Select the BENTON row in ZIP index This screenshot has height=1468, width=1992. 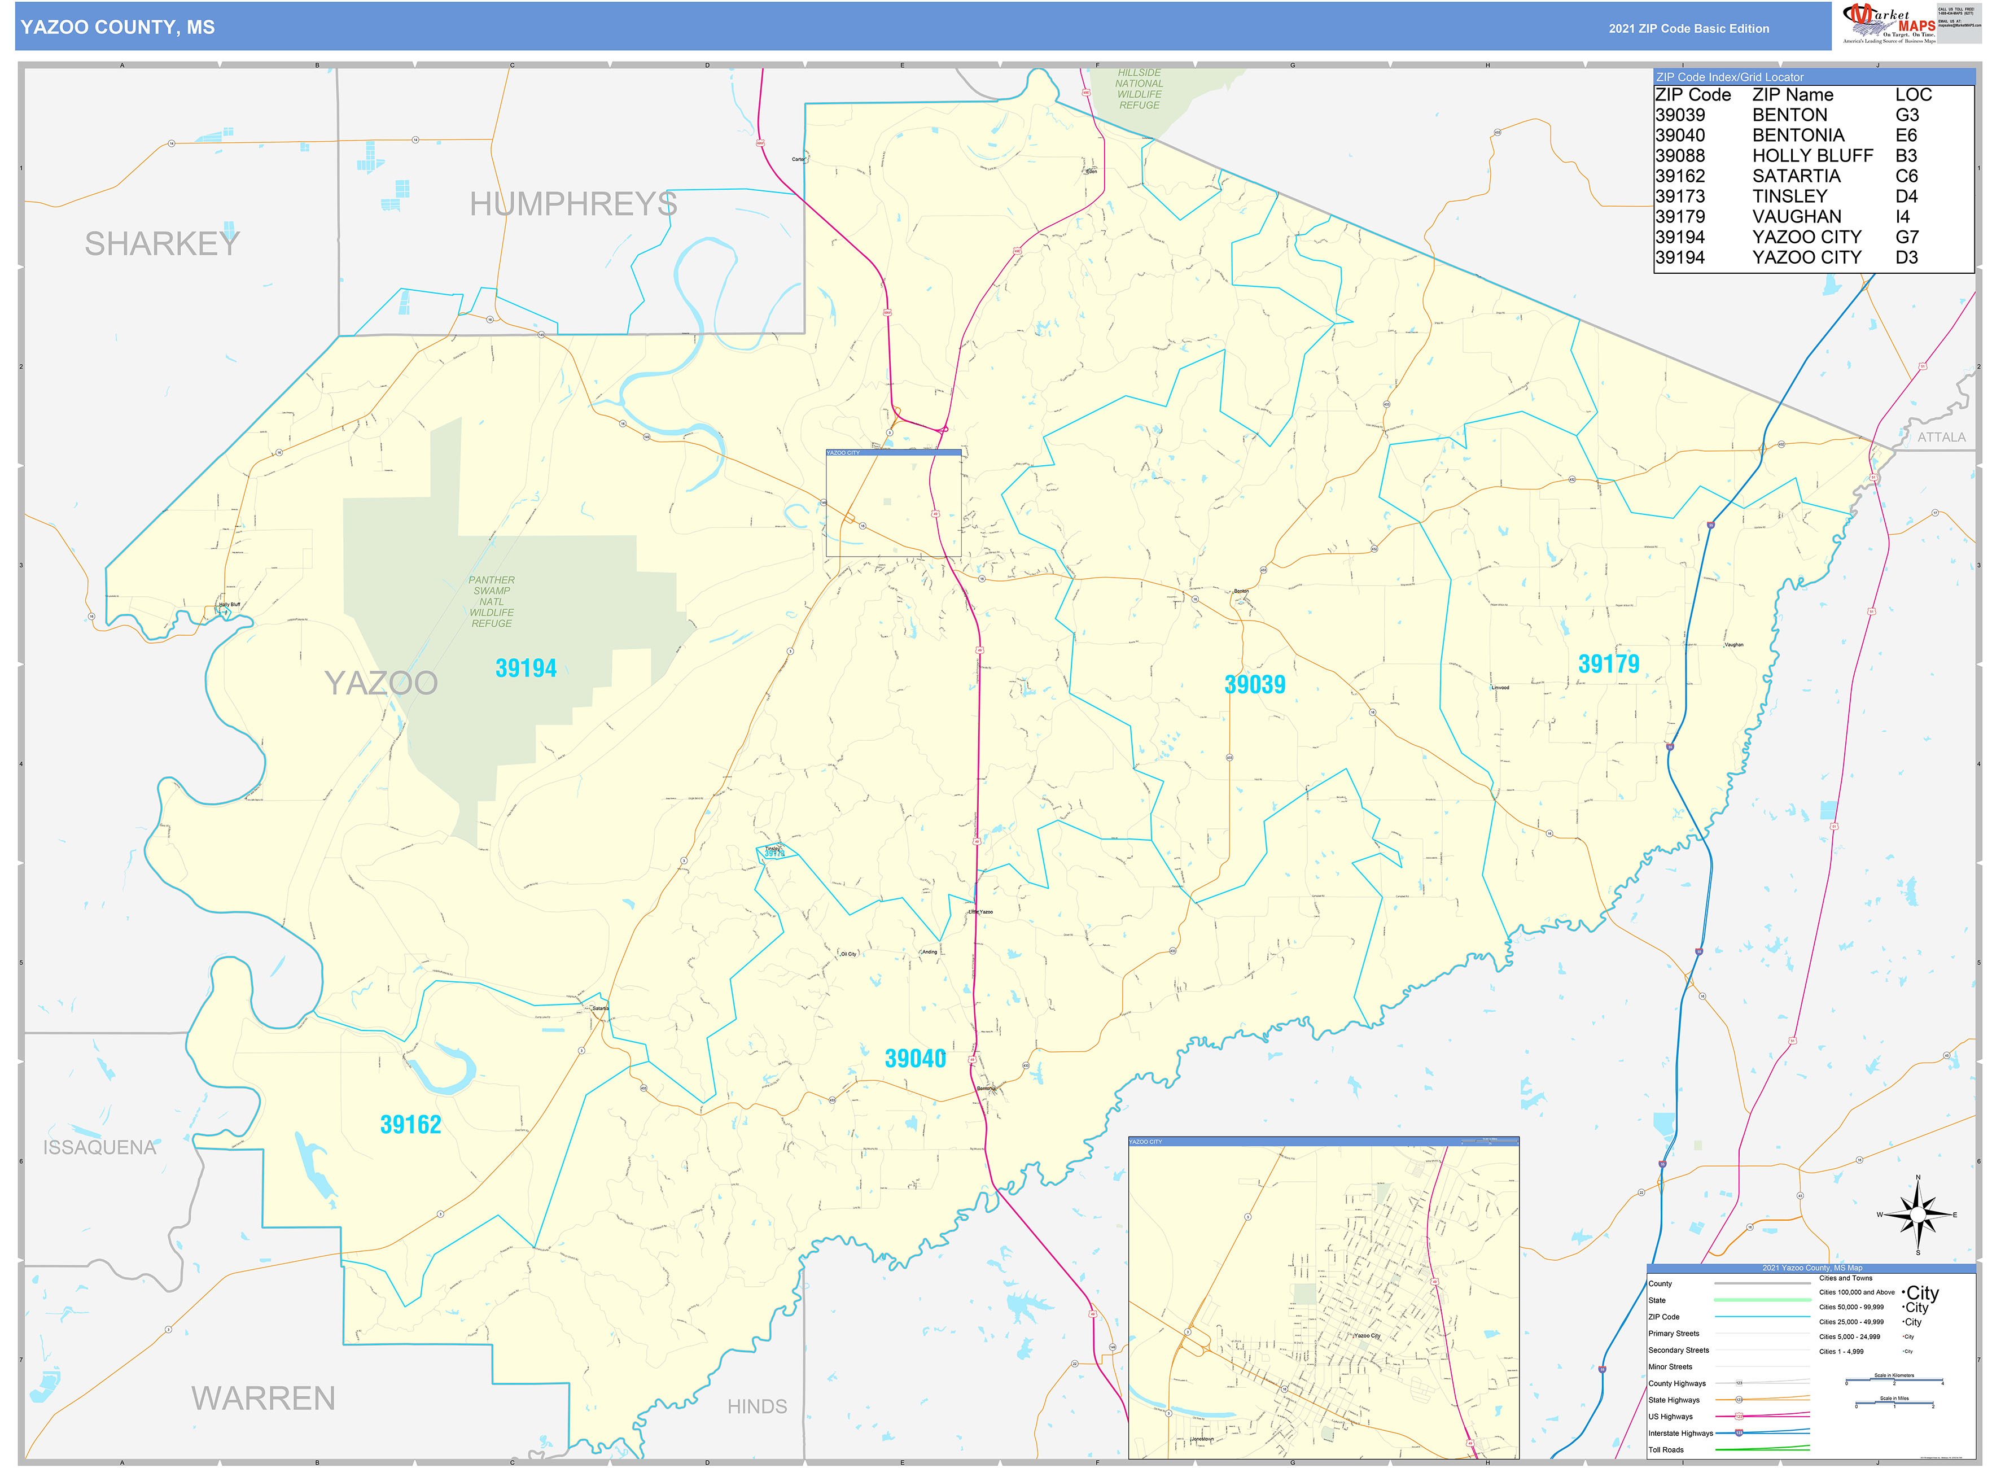[x=1812, y=115]
